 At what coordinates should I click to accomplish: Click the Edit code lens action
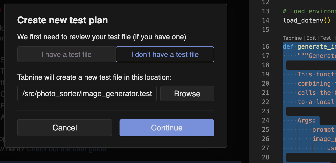311,38
